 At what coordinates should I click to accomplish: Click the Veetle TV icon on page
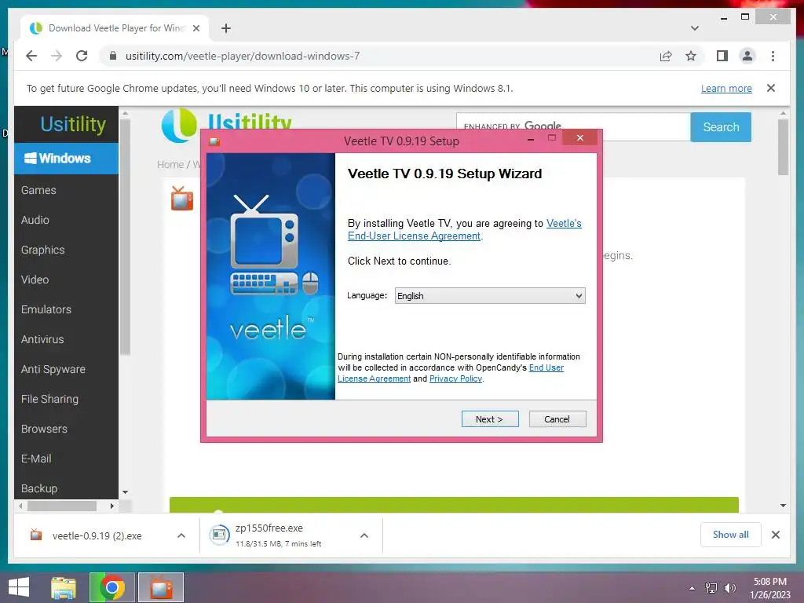(182, 199)
